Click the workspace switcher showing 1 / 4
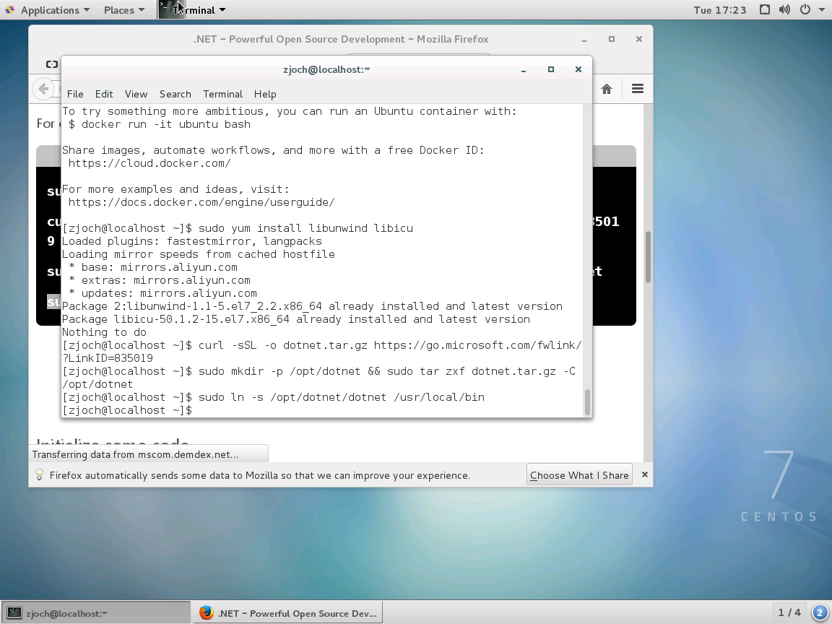The width and height of the screenshot is (832, 624). pyautogui.click(x=789, y=612)
